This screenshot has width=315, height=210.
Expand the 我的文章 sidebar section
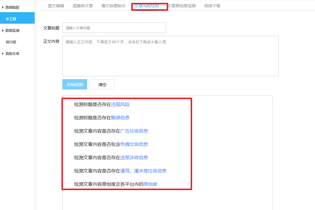(x=13, y=53)
